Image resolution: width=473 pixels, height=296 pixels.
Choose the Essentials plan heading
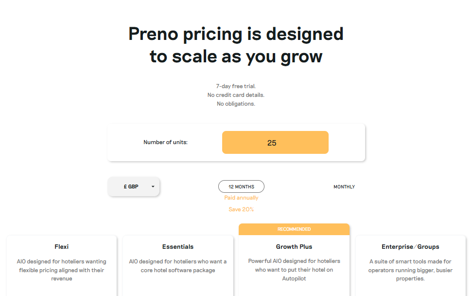[x=177, y=247]
